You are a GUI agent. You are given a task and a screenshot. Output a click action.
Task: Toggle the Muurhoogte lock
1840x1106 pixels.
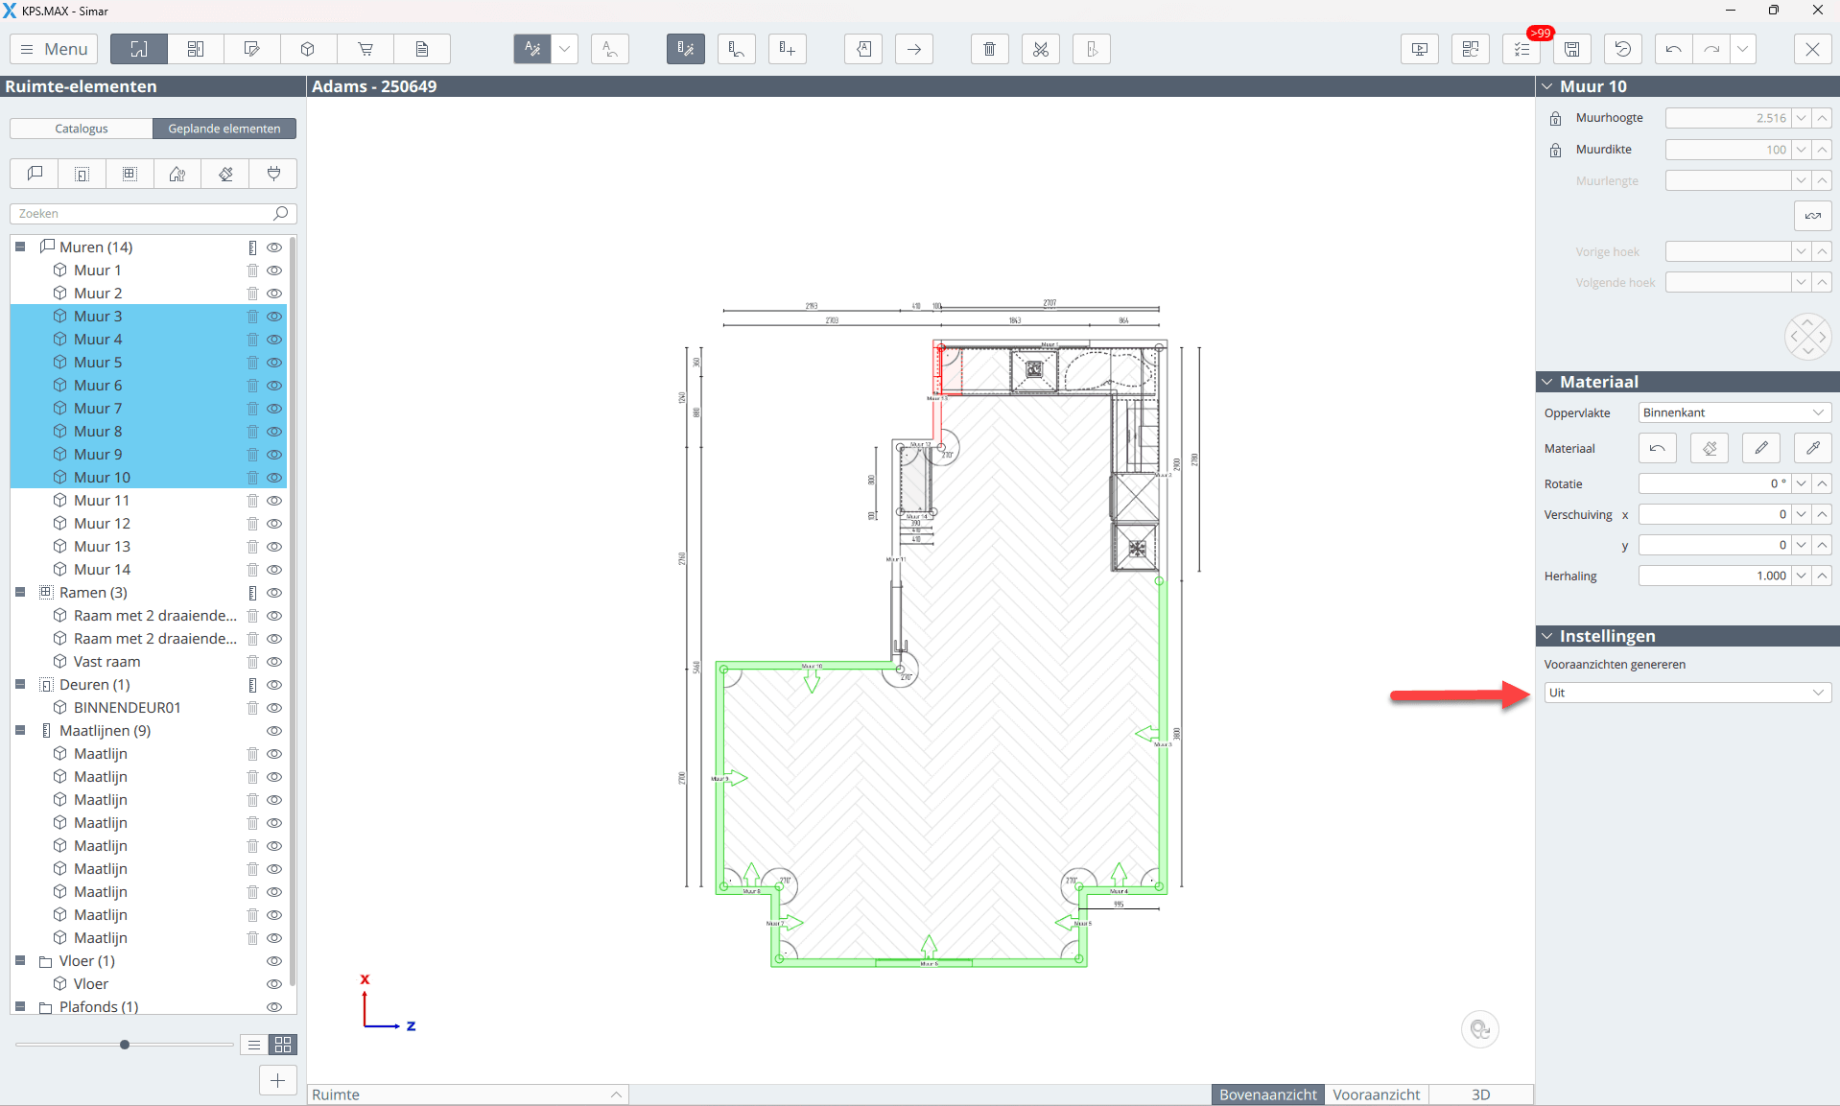click(1555, 118)
